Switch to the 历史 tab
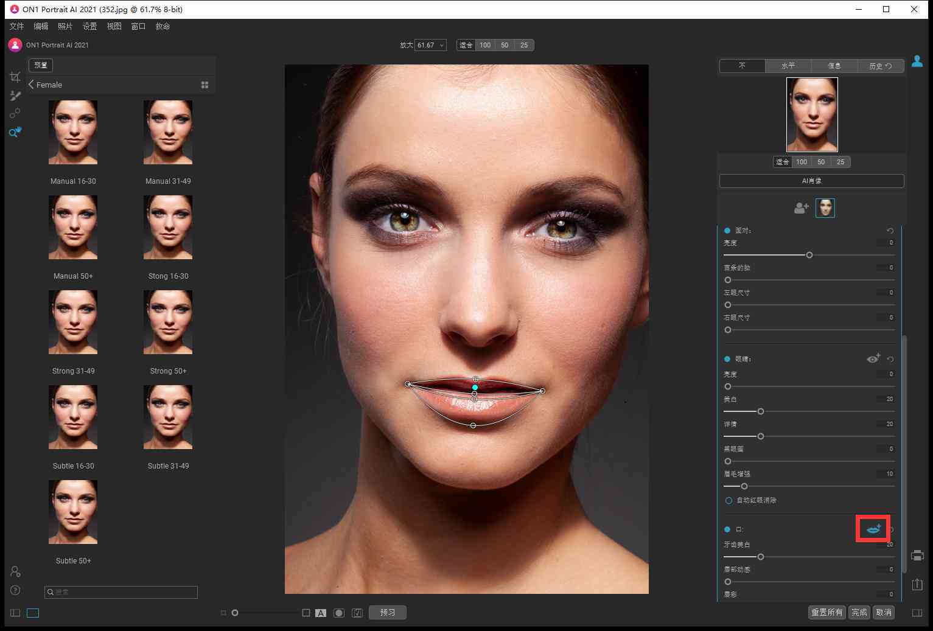Viewport: 933px width, 631px height. [x=881, y=66]
